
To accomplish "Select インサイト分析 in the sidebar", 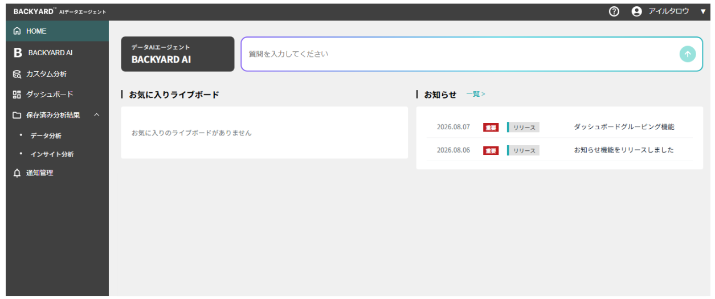I will click(52, 154).
